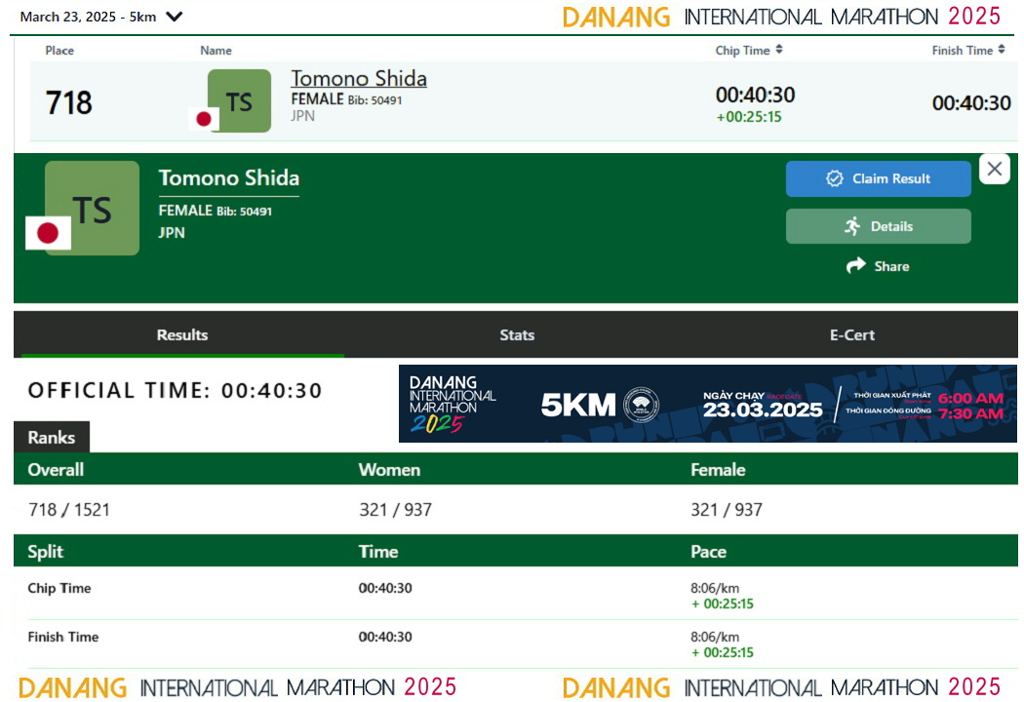Close the runner detail panel
This screenshot has width=1024, height=702.
(x=994, y=169)
